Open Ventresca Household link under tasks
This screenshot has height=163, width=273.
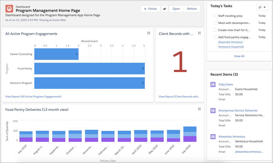tap(231, 47)
